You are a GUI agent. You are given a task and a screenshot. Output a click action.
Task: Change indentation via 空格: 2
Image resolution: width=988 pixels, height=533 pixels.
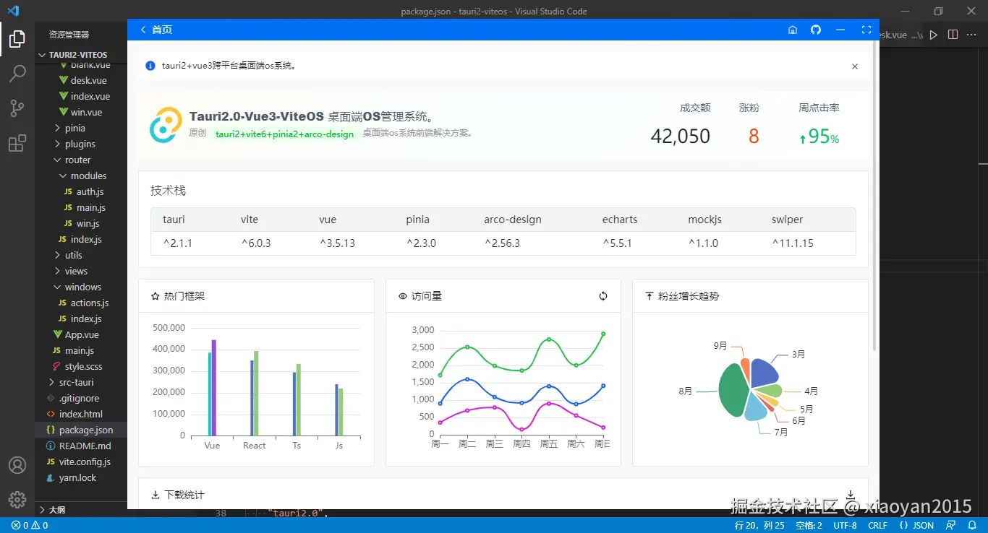click(x=809, y=526)
